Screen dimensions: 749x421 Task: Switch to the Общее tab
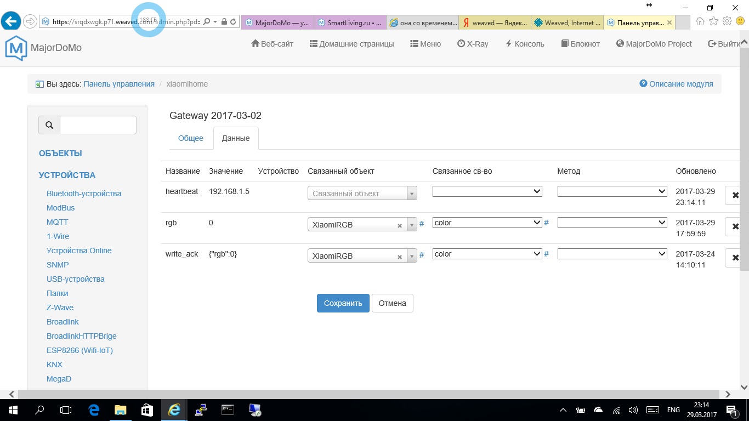click(191, 138)
